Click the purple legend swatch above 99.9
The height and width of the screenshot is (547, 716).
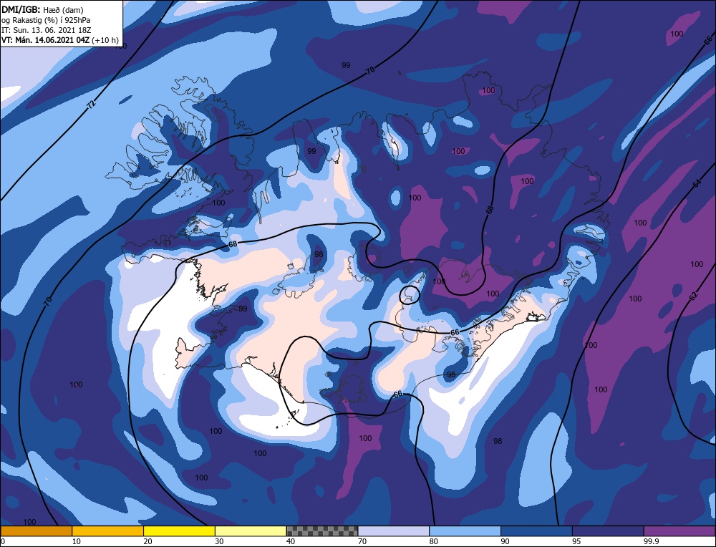pyautogui.click(x=679, y=531)
